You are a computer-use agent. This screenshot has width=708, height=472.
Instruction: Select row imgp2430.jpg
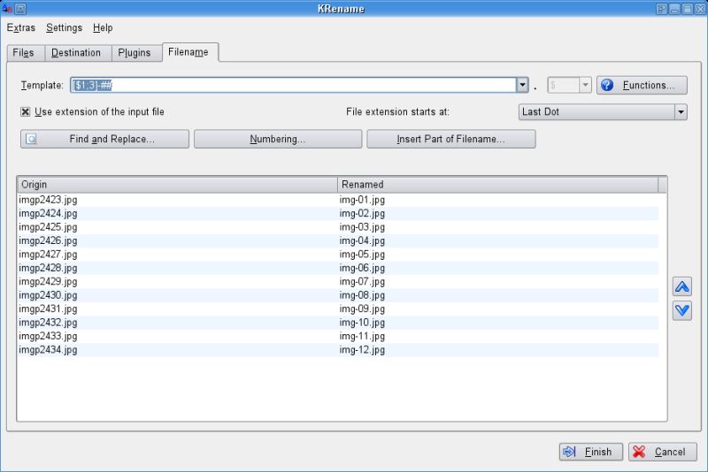(338, 295)
